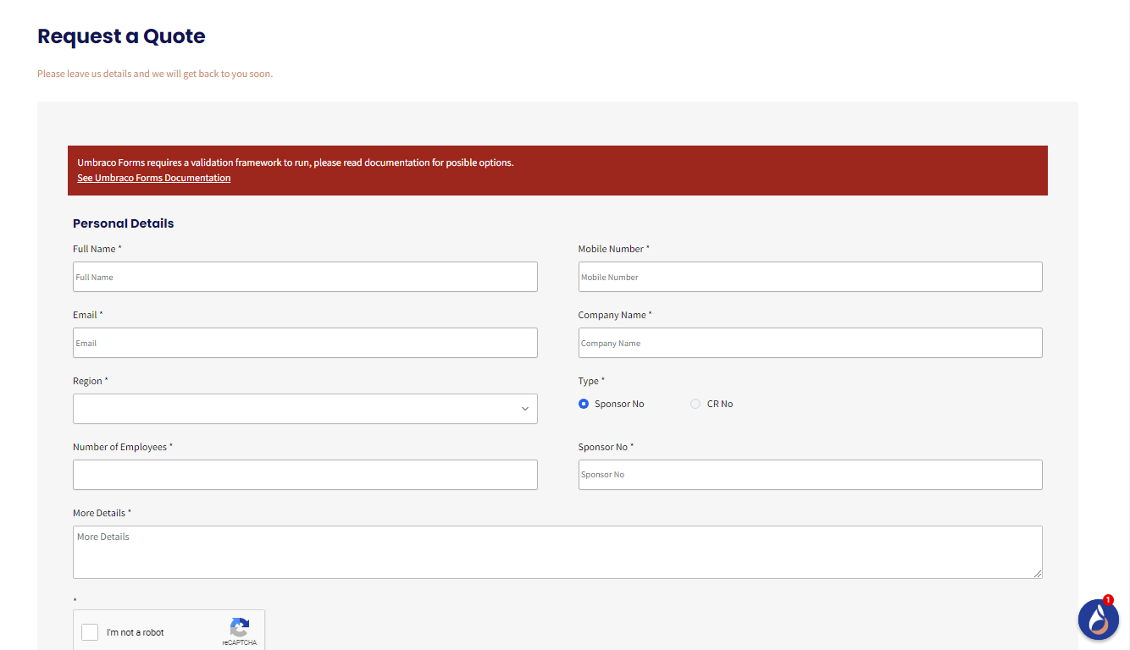Click the 'Sponsor No *' field label
Image resolution: width=1130 pixels, height=650 pixels.
click(606, 447)
